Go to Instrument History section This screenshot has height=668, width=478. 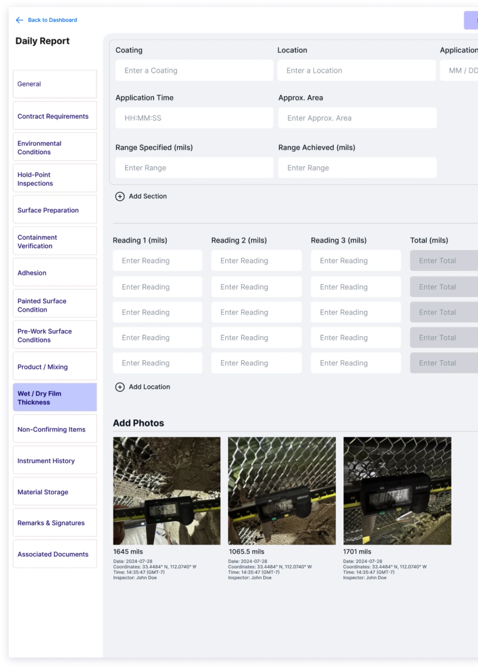55,460
